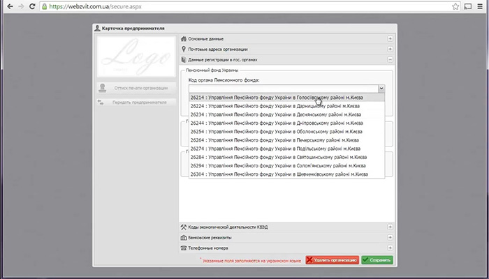This screenshot has width=489, height=279.
Task: Expand Банковские реквизиты plus button
Action: (x=390, y=238)
